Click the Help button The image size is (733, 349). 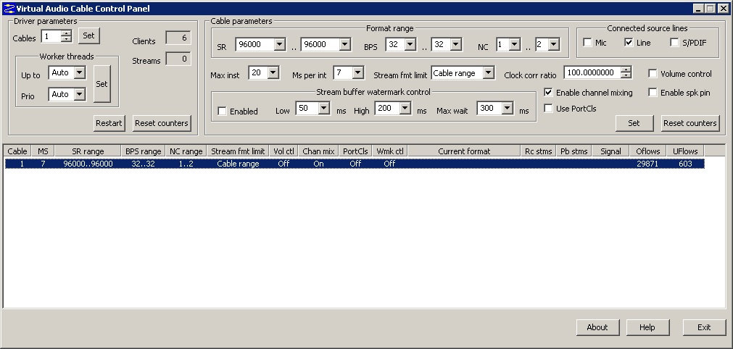point(647,327)
